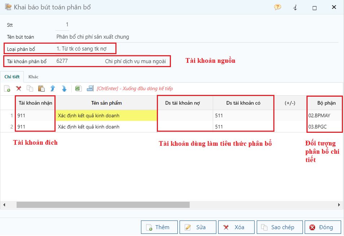Click the paste clipboard icon in grid toolbar
The image size is (344, 236).
tap(41, 88)
